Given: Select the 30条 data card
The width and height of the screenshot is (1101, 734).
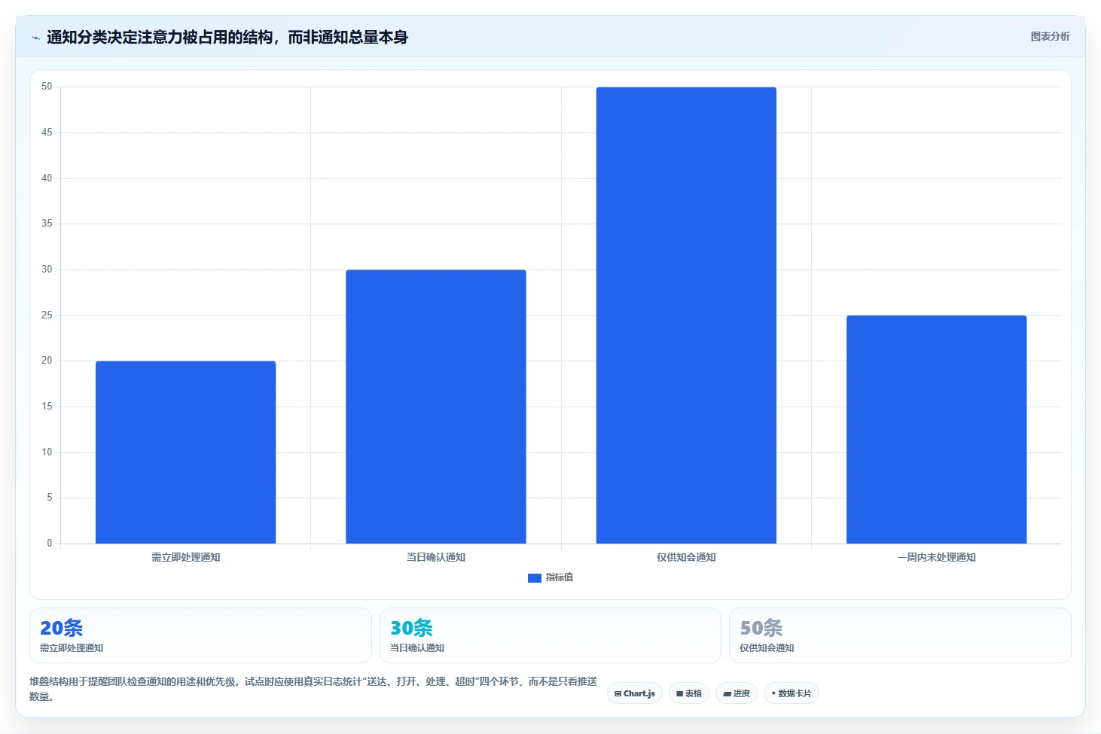Looking at the screenshot, I should tap(550, 635).
